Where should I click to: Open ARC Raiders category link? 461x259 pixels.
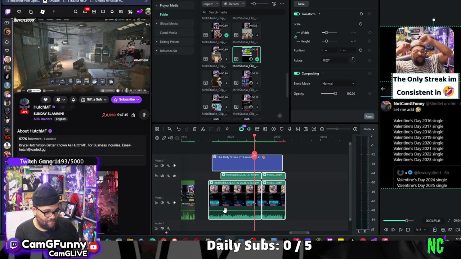(43, 119)
